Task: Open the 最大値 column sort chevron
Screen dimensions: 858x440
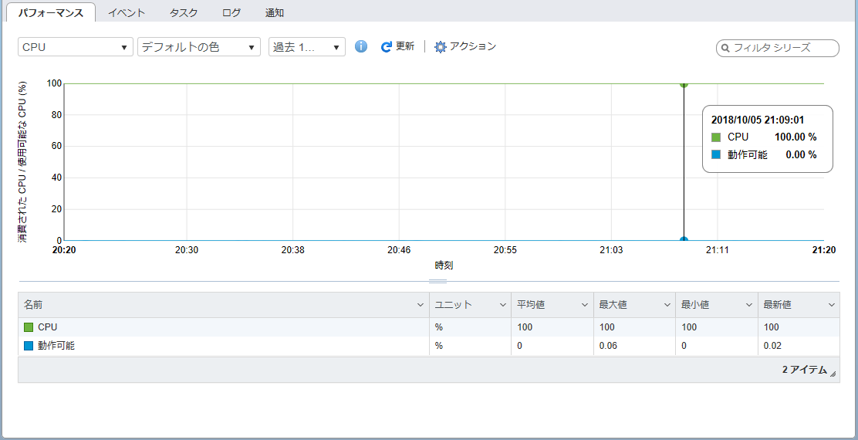Action: click(x=667, y=305)
